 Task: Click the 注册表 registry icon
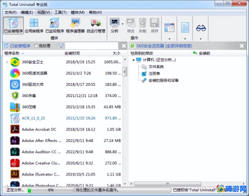pyautogui.click(x=144, y=74)
